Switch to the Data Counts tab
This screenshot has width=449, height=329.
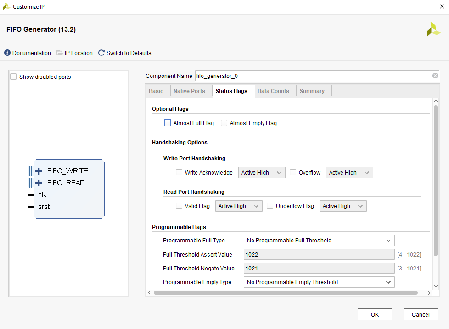(x=273, y=91)
